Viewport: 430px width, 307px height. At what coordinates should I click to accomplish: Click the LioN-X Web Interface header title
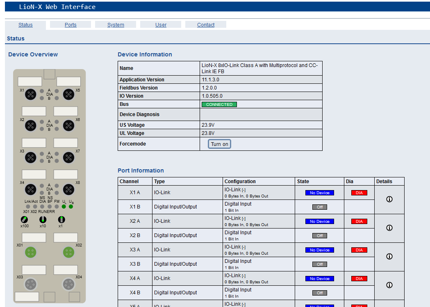point(57,7)
